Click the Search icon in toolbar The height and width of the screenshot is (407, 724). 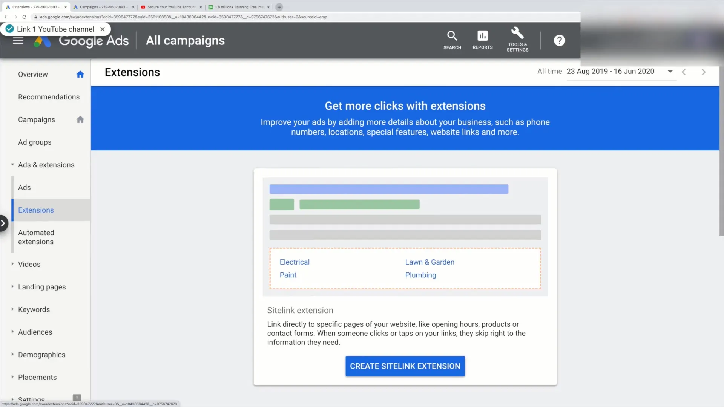452,39
